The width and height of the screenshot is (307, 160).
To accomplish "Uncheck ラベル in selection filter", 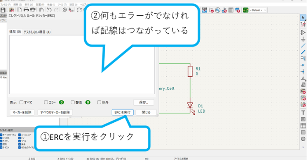I will point(19,141).
